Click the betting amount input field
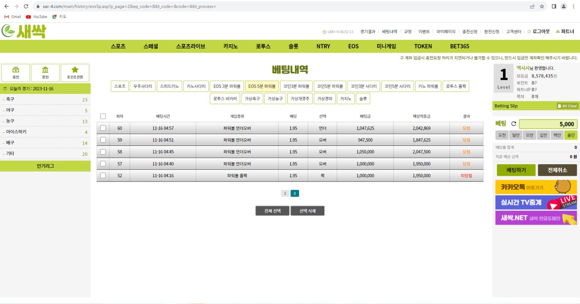580x304 pixels. (548, 124)
